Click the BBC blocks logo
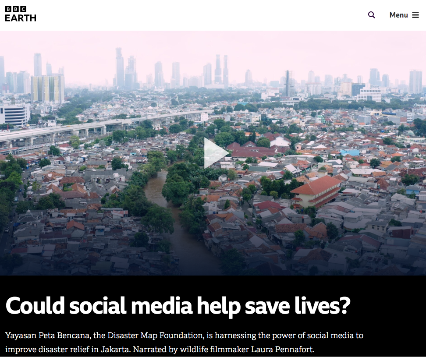 (16, 9)
